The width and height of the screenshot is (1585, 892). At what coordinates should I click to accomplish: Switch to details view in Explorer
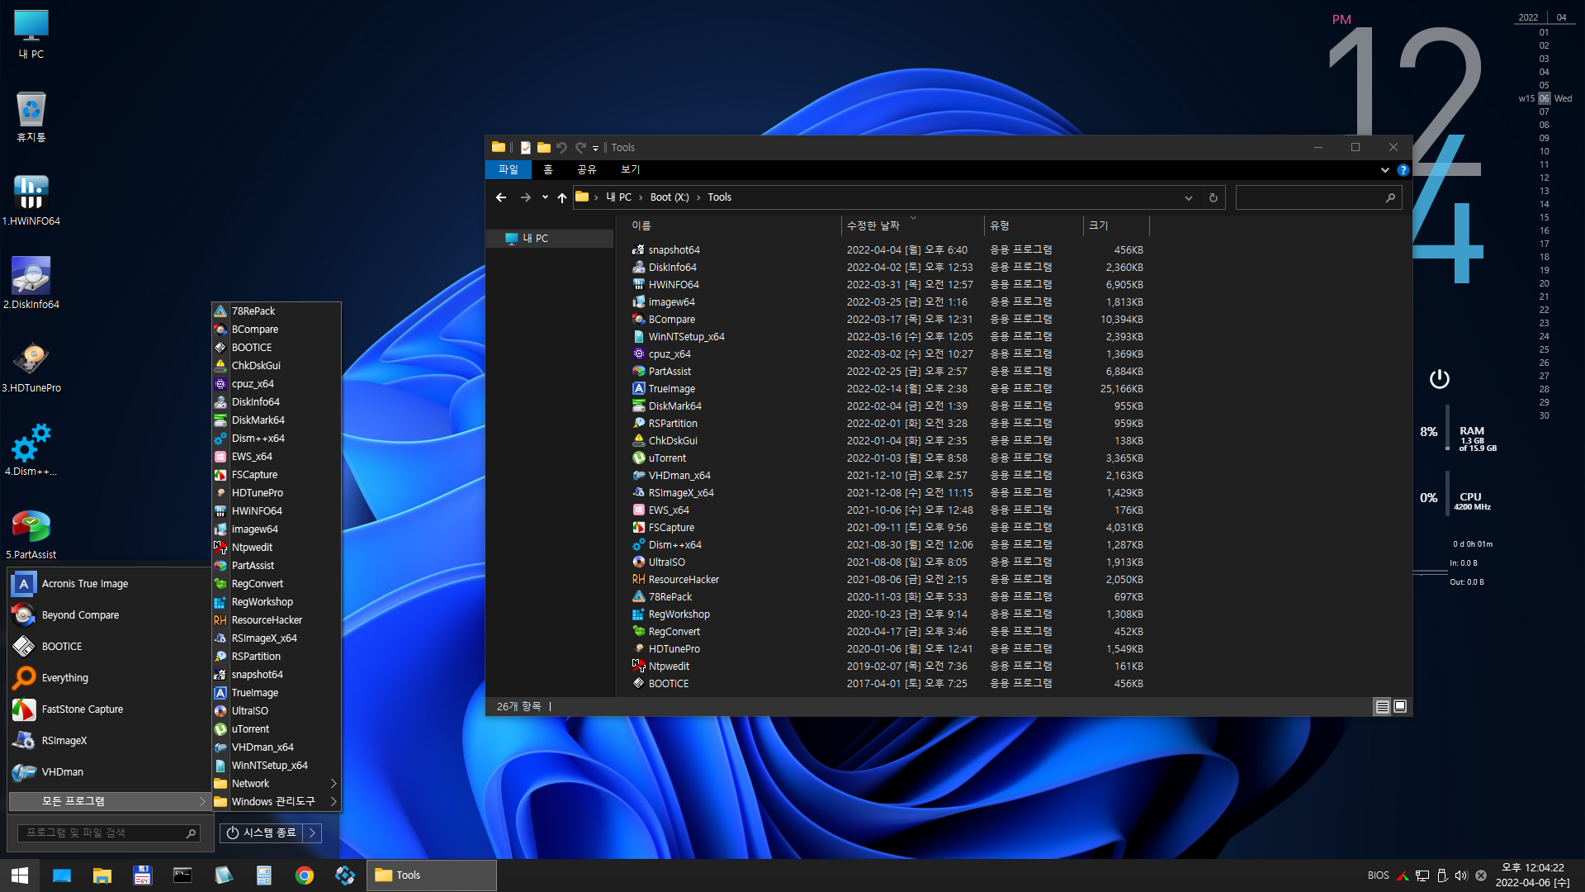click(1382, 707)
